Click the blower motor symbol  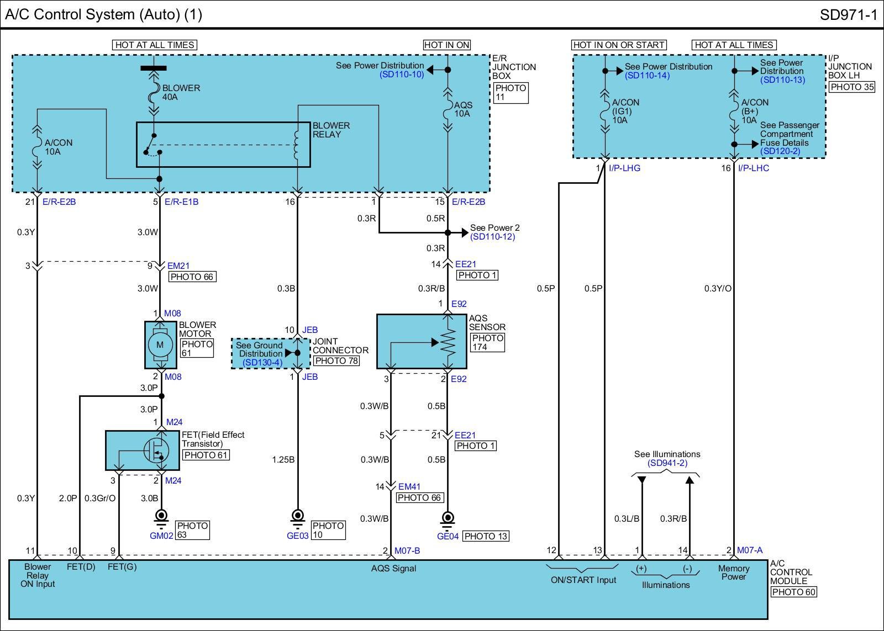pyautogui.click(x=160, y=344)
